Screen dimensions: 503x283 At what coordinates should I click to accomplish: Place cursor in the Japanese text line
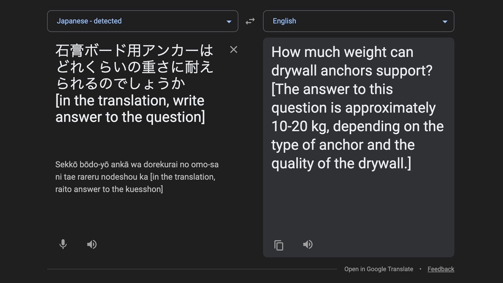pyautogui.click(x=134, y=50)
